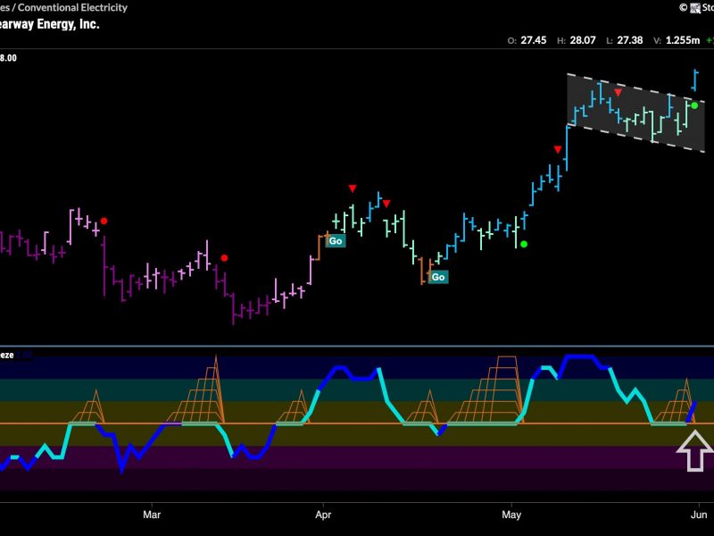The height and width of the screenshot is (536, 714).
Task: Click the Clearway Energy, Inc. title
Action: coord(48,24)
